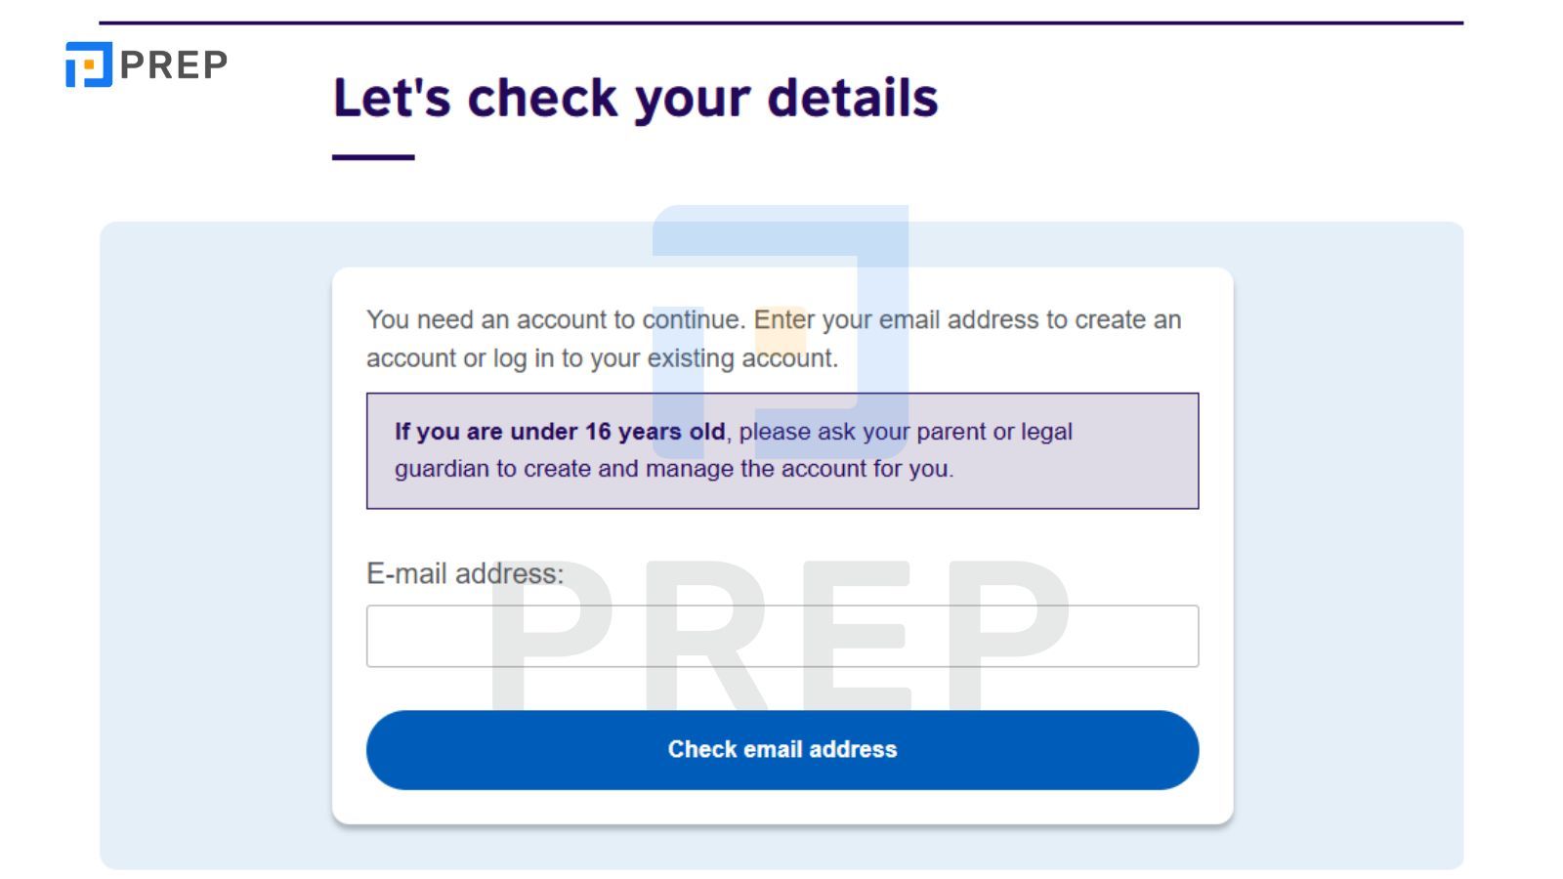Click the "E-mail address:" field label

(465, 573)
